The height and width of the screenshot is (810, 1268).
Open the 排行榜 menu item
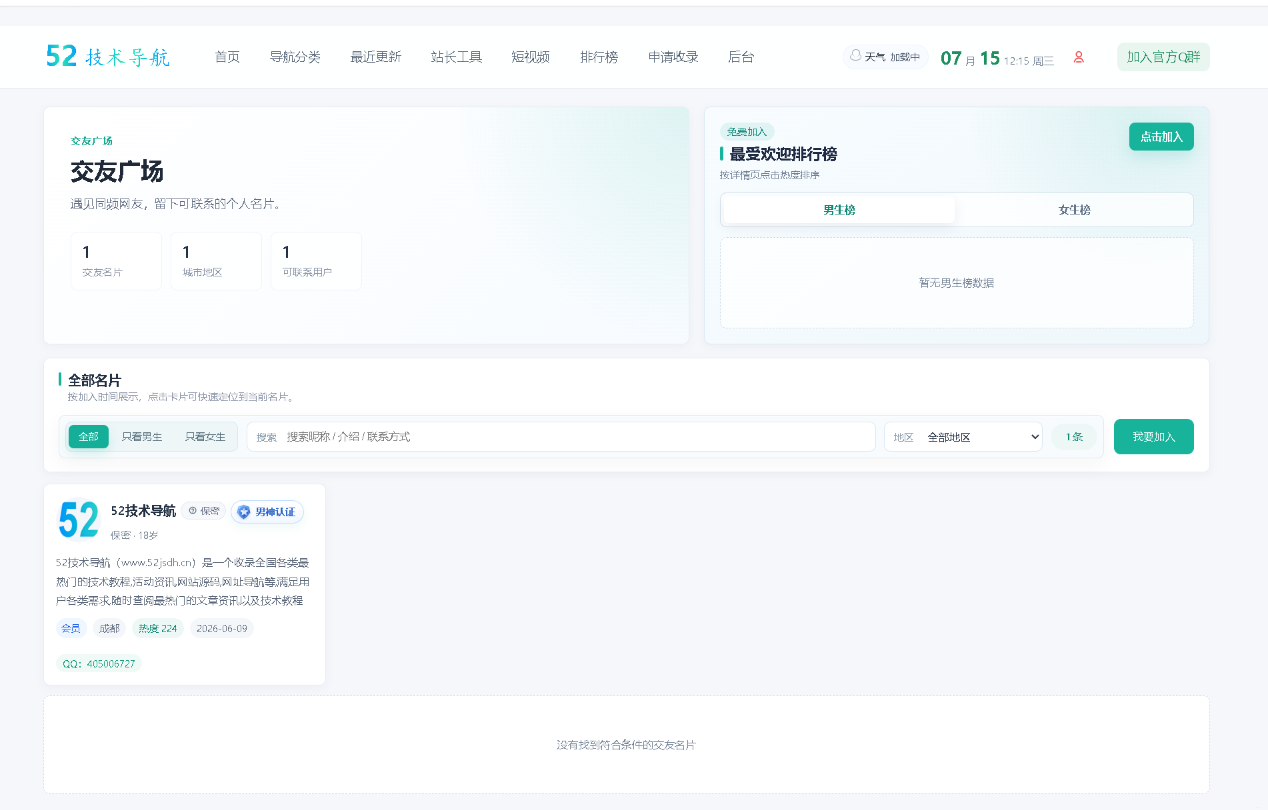click(599, 57)
